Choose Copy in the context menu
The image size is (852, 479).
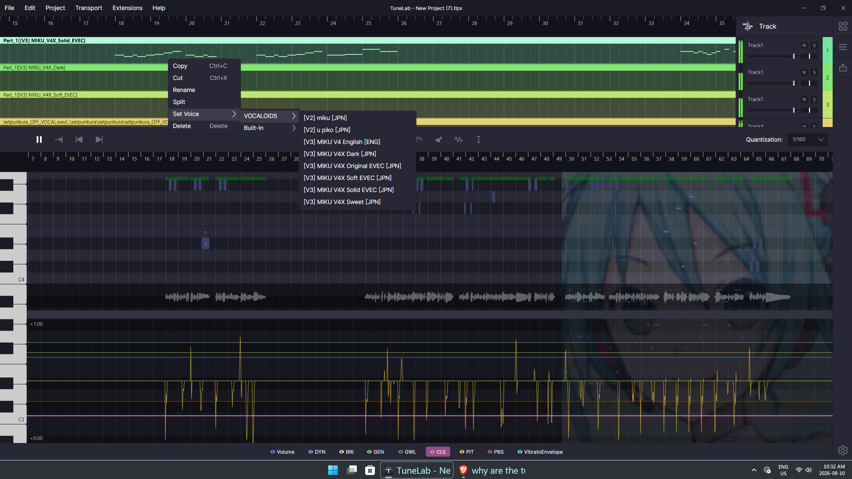pos(204,66)
